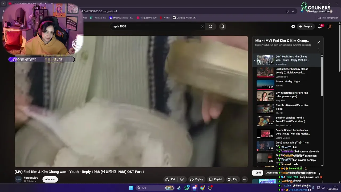Dislike the video with thumbs down
Viewport: 341px width, 192px height.
(x=182, y=179)
